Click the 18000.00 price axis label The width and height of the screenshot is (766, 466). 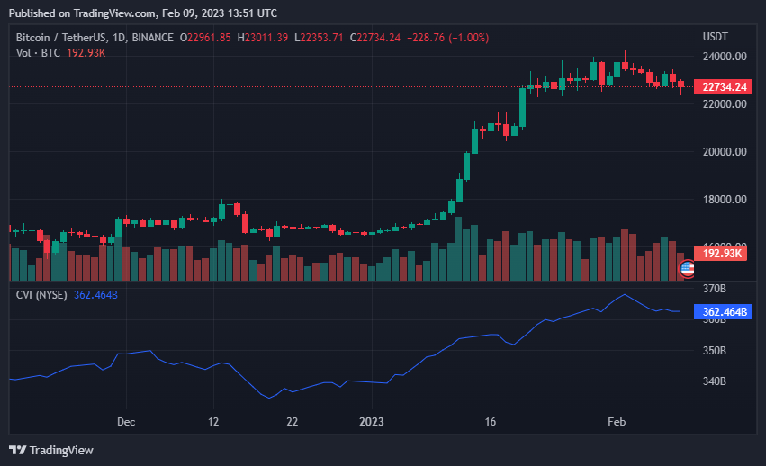click(x=725, y=200)
